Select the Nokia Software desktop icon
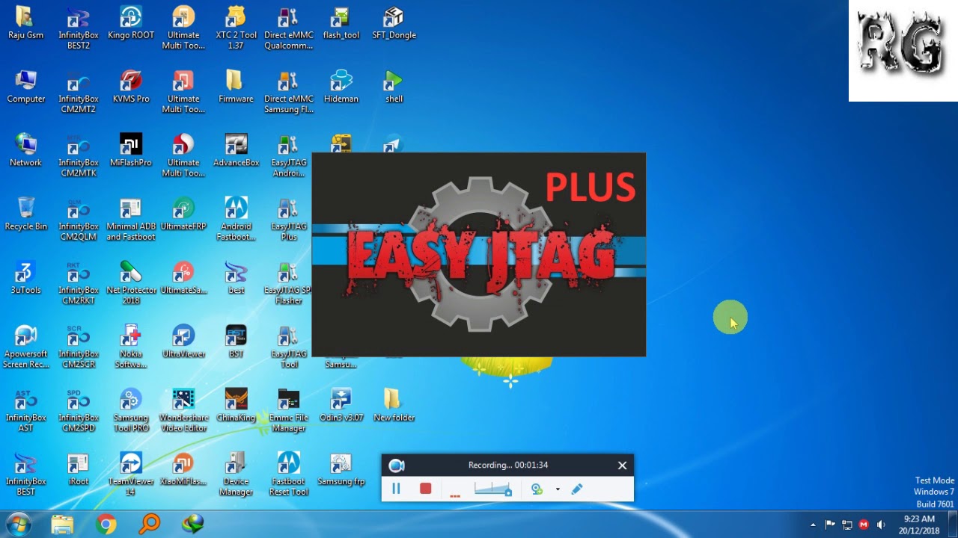The width and height of the screenshot is (958, 538). point(131,347)
